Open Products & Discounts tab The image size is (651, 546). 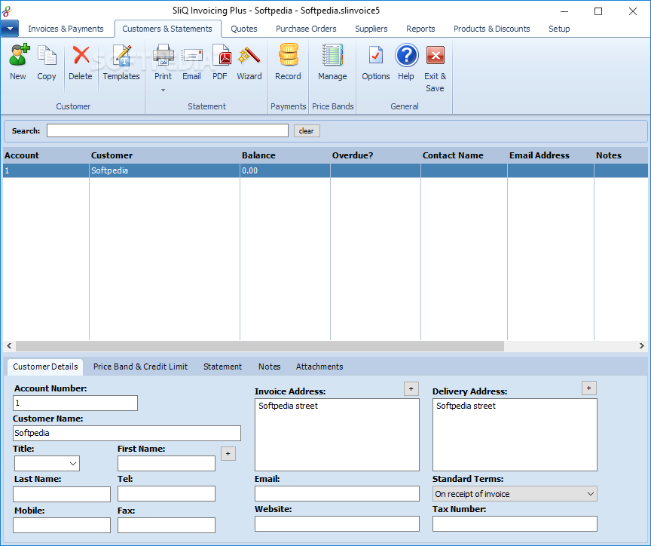click(x=491, y=29)
